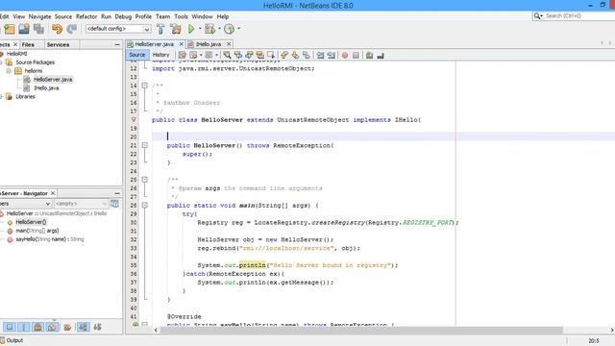Select Source view button
Screen dimensions: 615x346
136,55
